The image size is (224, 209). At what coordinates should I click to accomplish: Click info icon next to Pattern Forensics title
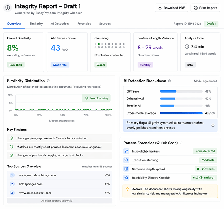(181, 143)
